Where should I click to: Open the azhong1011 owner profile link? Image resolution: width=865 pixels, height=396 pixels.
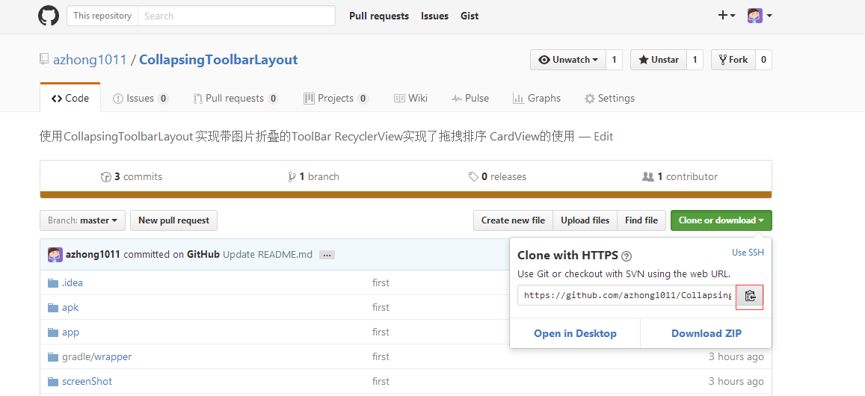[x=90, y=60]
